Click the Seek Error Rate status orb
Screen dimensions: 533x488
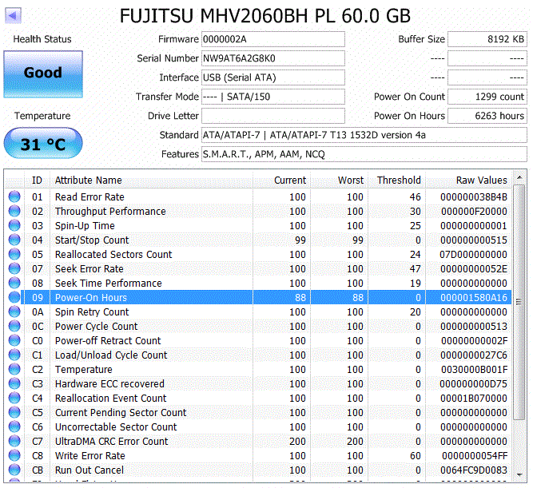point(14,269)
